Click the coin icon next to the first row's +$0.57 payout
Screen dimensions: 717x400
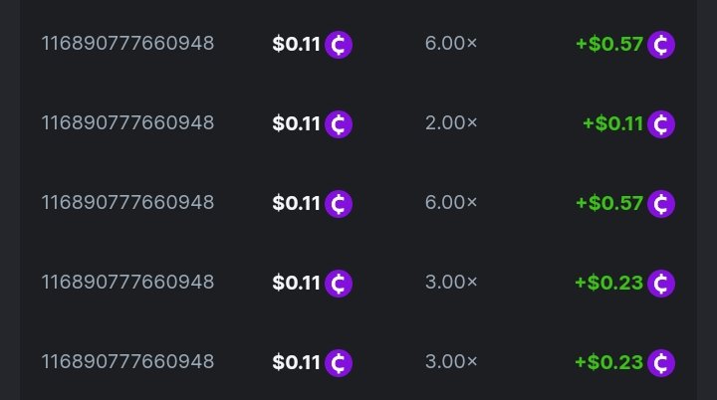(x=661, y=45)
